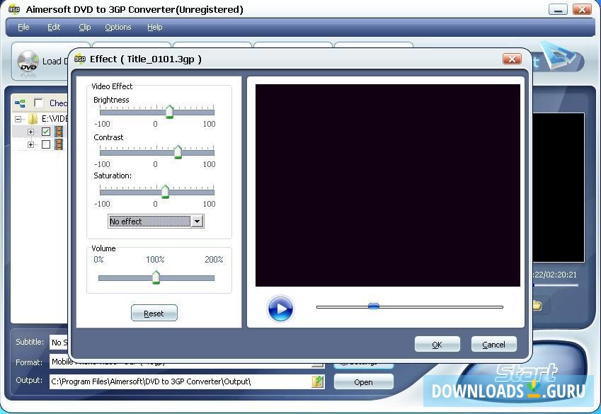This screenshot has height=414, width=601.
Task: Expand the first checked title node
Action: (30, 132)
